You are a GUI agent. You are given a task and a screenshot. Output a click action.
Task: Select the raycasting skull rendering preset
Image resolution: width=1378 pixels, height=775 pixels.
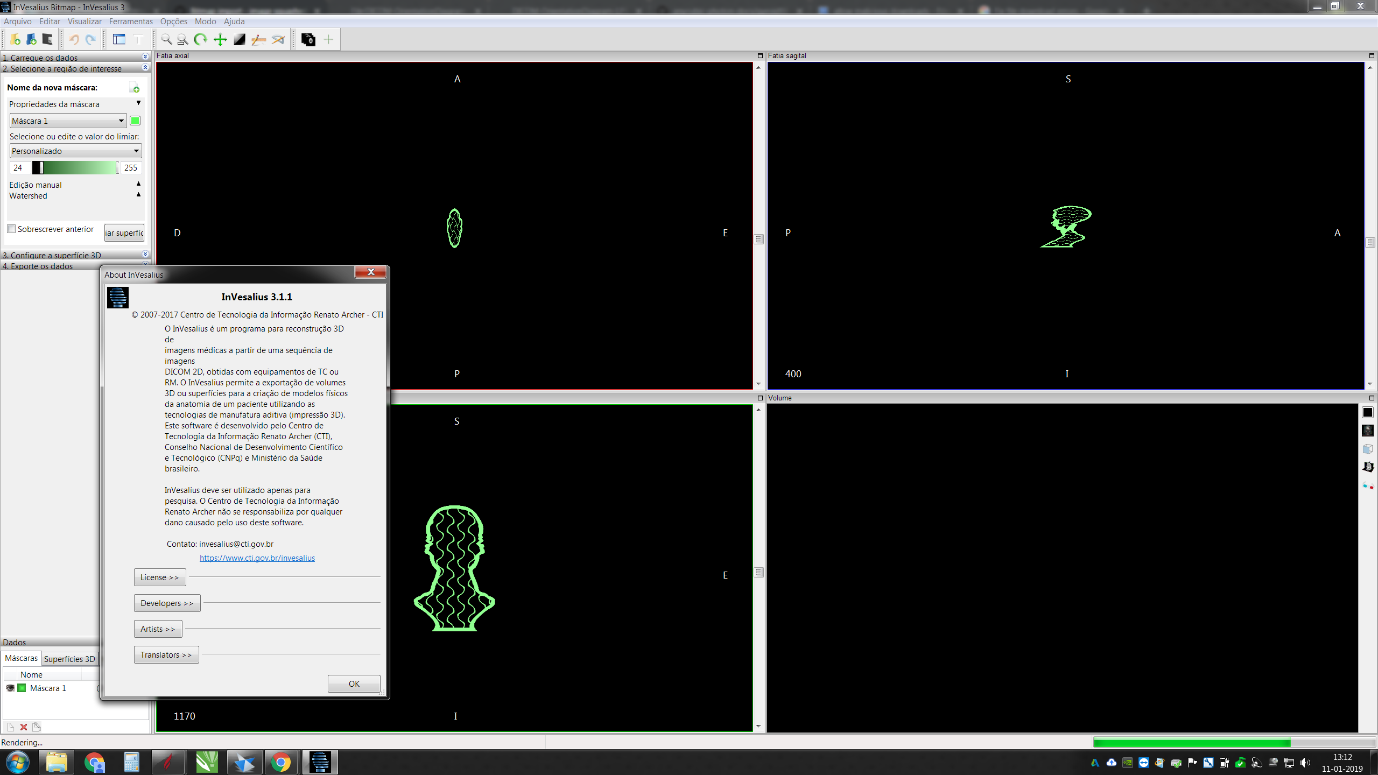pos(1368,431)
